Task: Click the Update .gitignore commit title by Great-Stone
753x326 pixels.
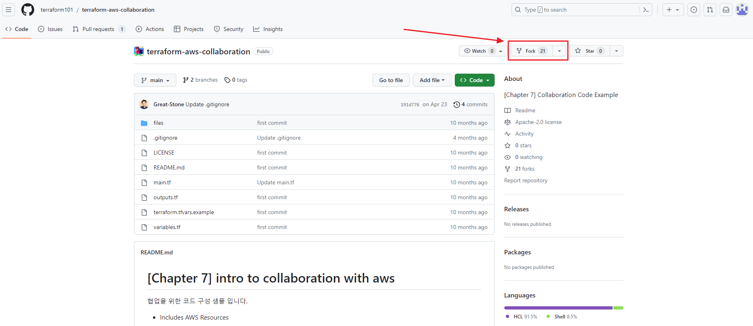Action: tap(207, 104)
